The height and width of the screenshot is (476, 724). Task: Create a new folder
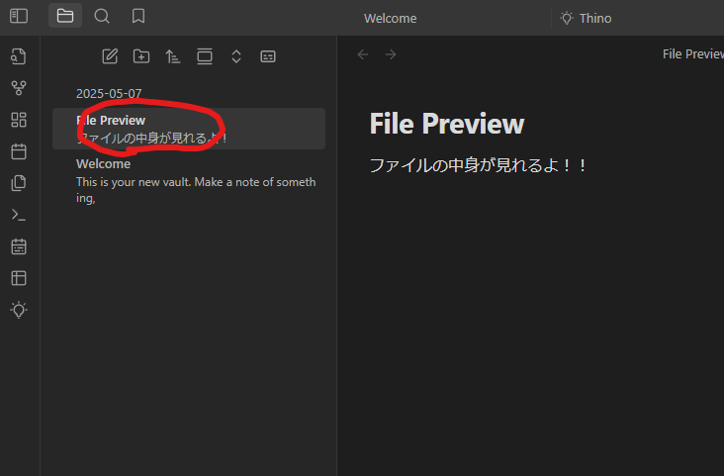[141, 56]
